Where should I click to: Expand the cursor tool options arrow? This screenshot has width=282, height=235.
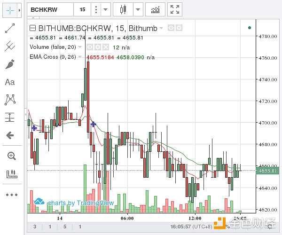point(19,10)
